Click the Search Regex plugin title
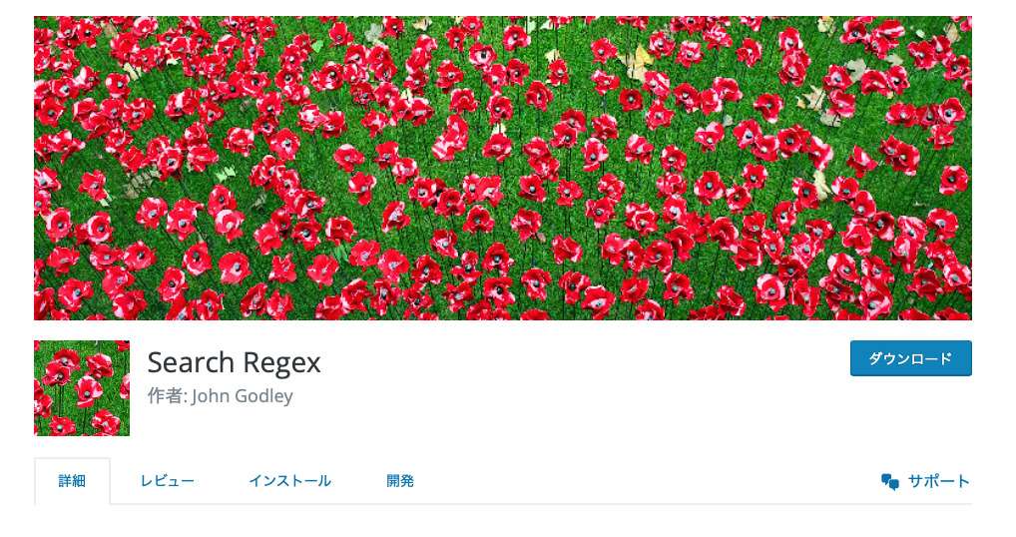This screenshot has height=537, width=1016. point(234,362)
